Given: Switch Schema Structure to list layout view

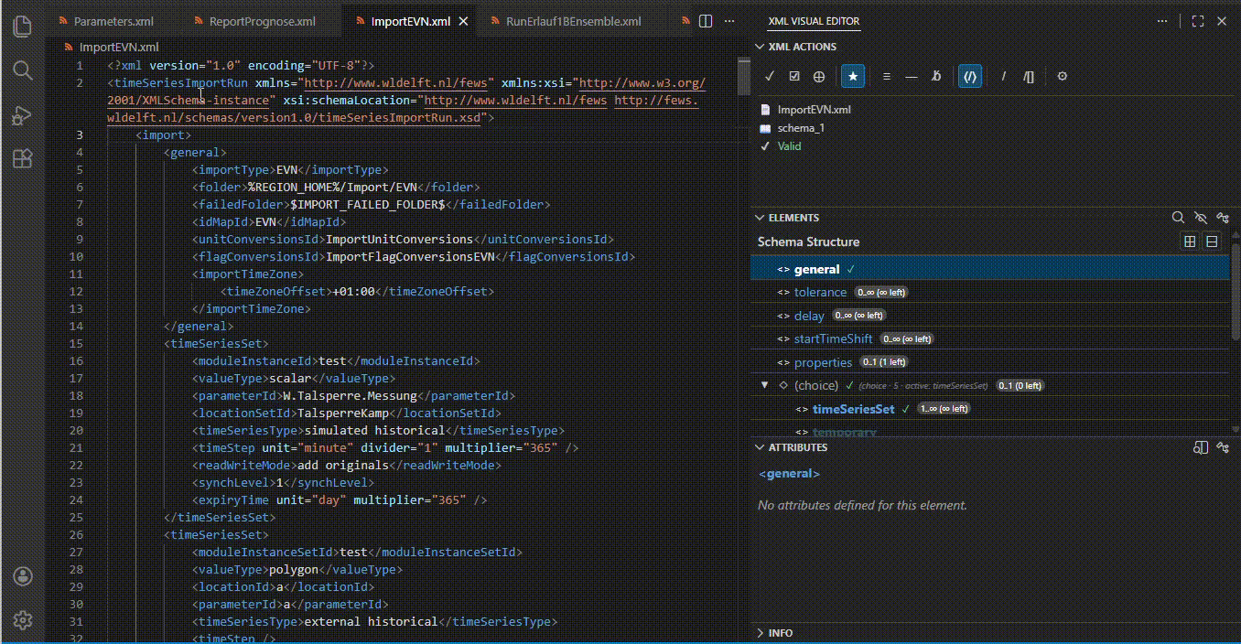Looking at the screenshot, I should pos(1212,241).
